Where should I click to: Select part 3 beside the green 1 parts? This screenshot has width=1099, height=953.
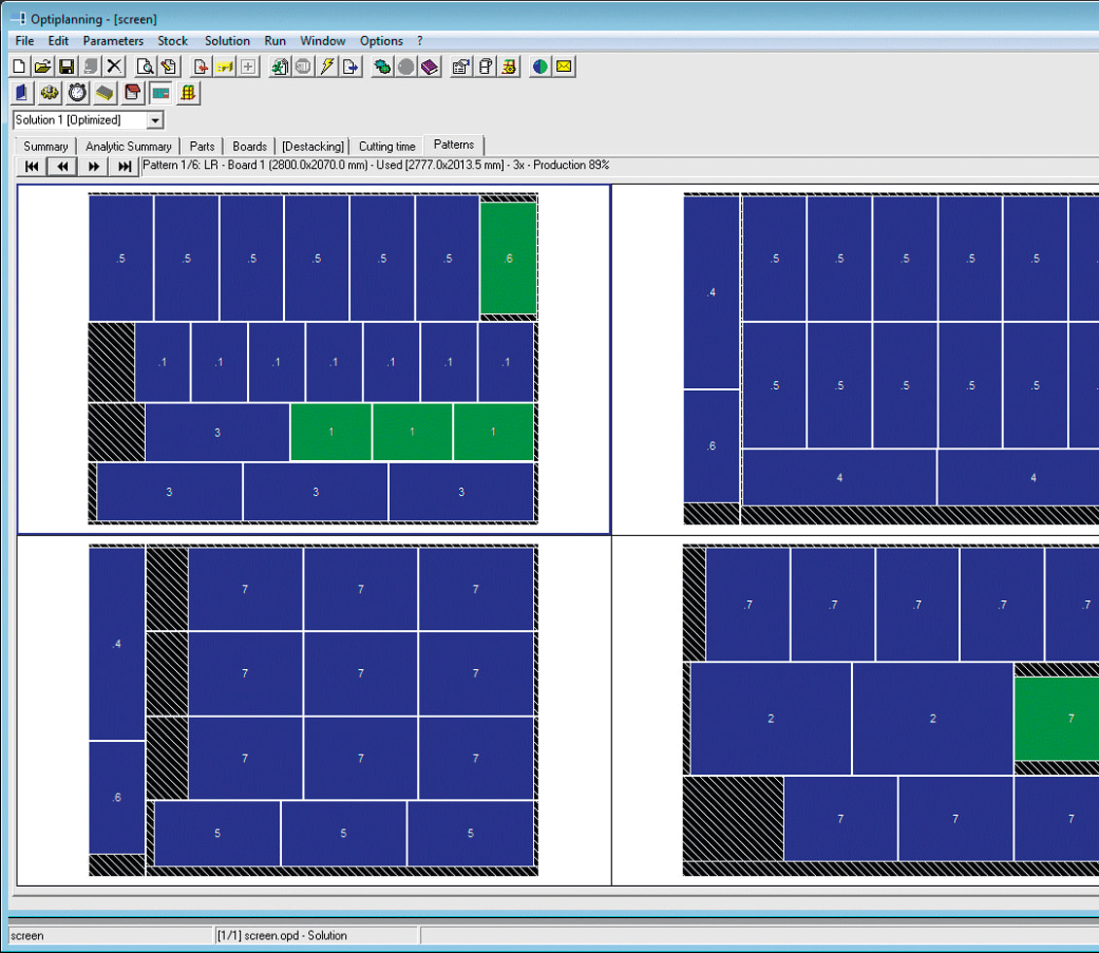pyautogui.click(x=217, y=432)
